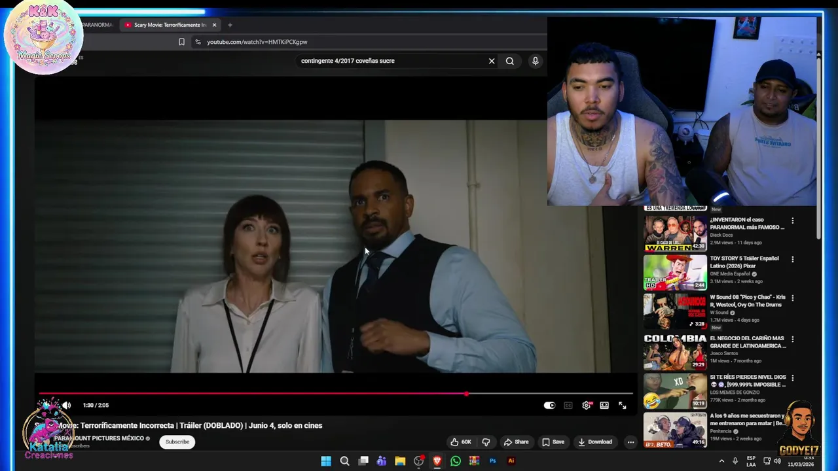This screenshot has width=838, height=471.
Task: Click the bookmark icon in address bar
Action: point(181,42)
